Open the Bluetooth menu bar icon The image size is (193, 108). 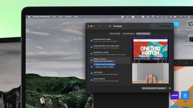162,17
